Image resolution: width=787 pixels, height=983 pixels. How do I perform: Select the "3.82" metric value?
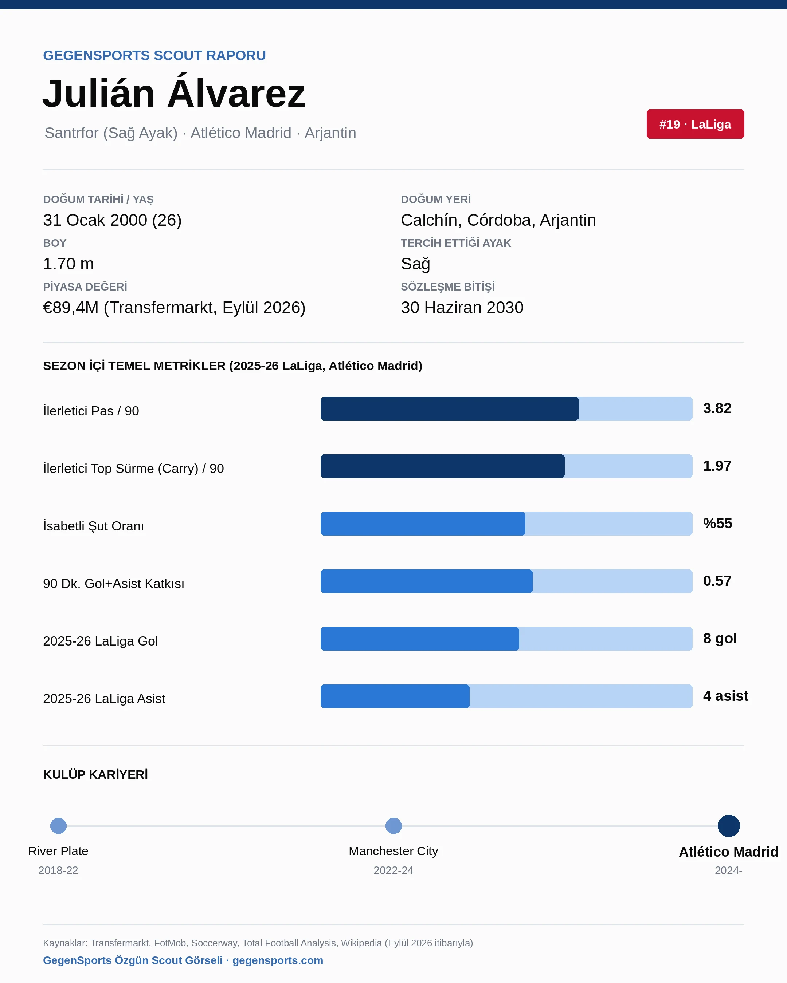coord(717,408)
